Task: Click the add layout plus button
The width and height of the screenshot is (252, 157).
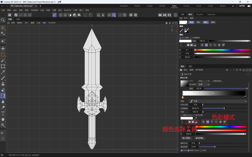Action: click(233, 6)
